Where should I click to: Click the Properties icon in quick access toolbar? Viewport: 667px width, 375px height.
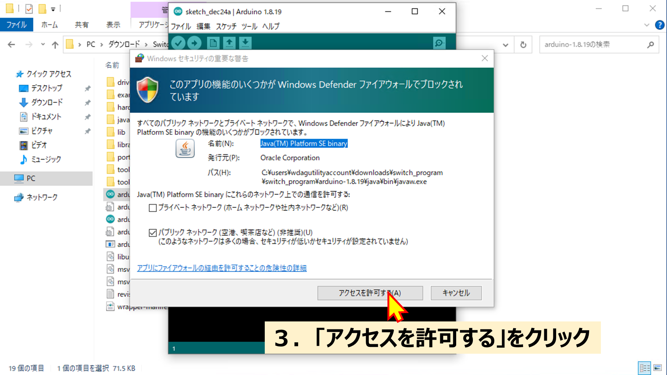(x=29, y=8)
